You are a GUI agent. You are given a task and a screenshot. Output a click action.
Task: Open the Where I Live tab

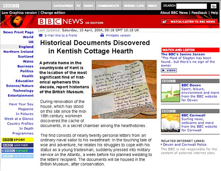(x=134, y=6)
